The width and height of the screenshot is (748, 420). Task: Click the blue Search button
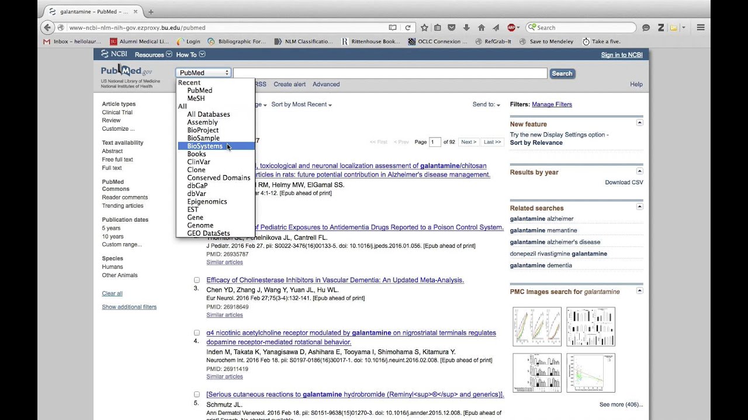[562, 73]
